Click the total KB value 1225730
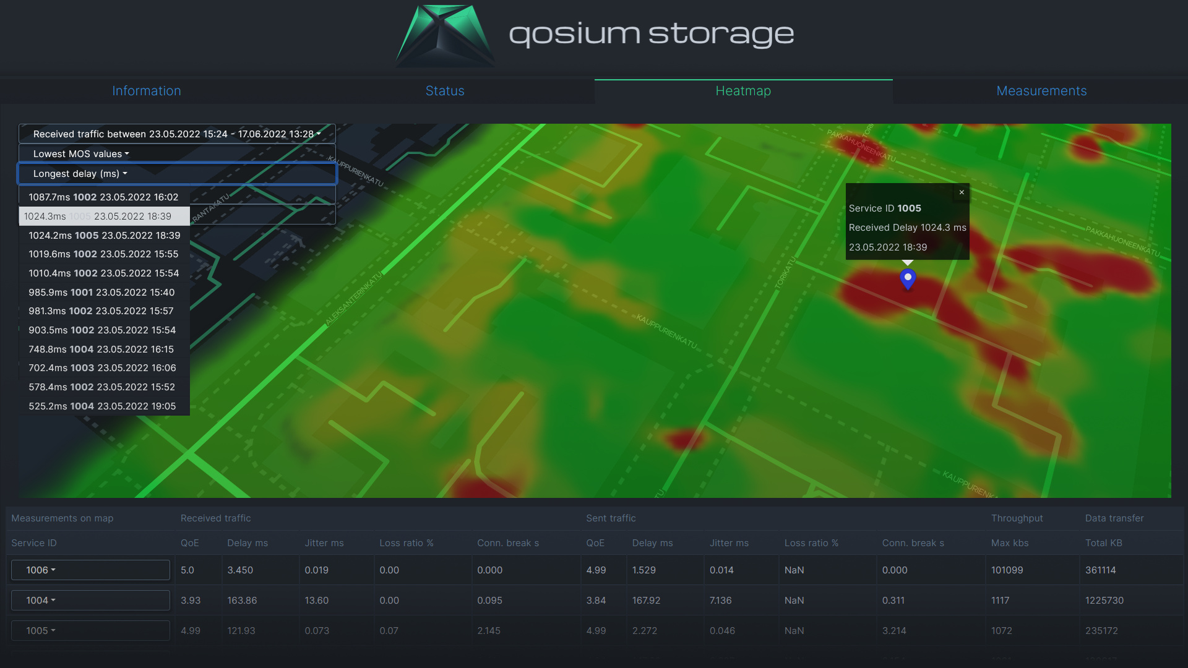This screenshot has width=1188, height=668. (x=1104, y=601)
